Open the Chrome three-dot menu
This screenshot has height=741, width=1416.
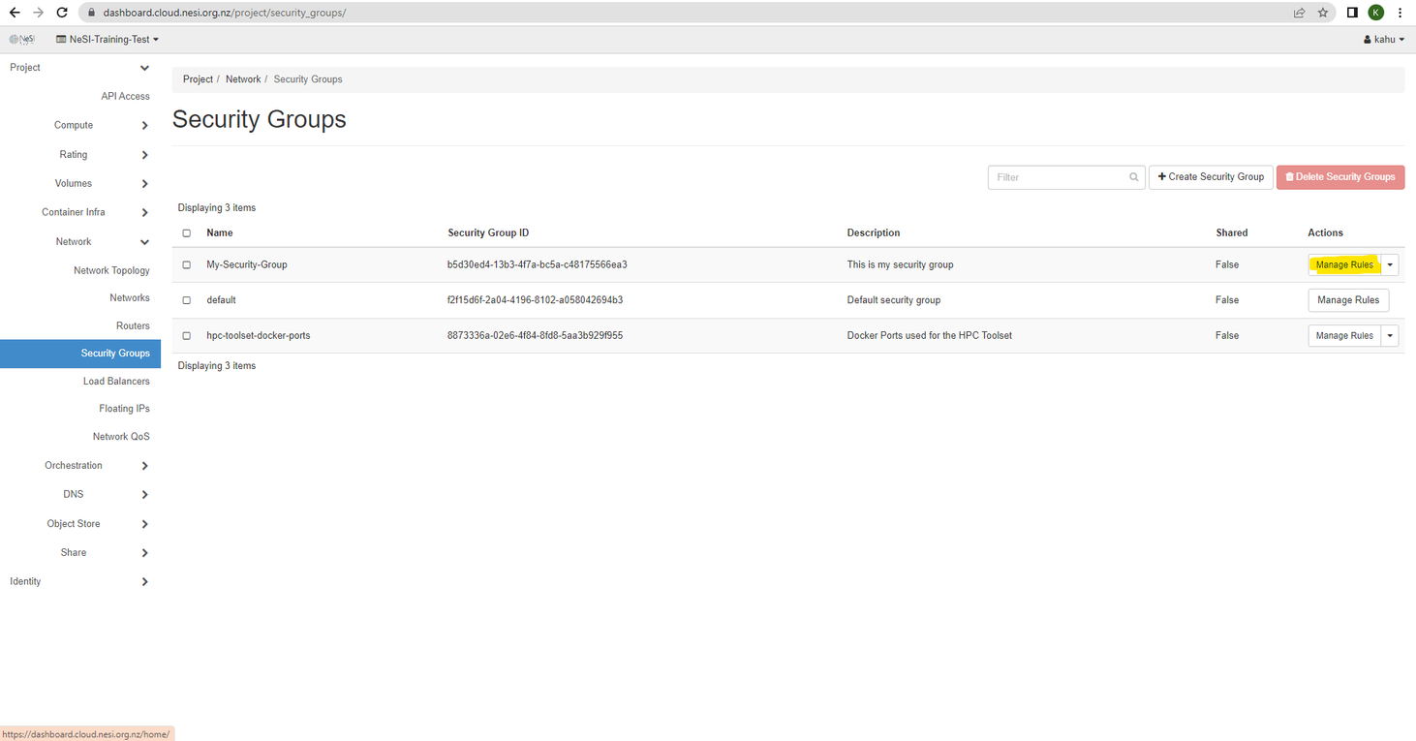pyautogui.click(x=1400, y=13)
